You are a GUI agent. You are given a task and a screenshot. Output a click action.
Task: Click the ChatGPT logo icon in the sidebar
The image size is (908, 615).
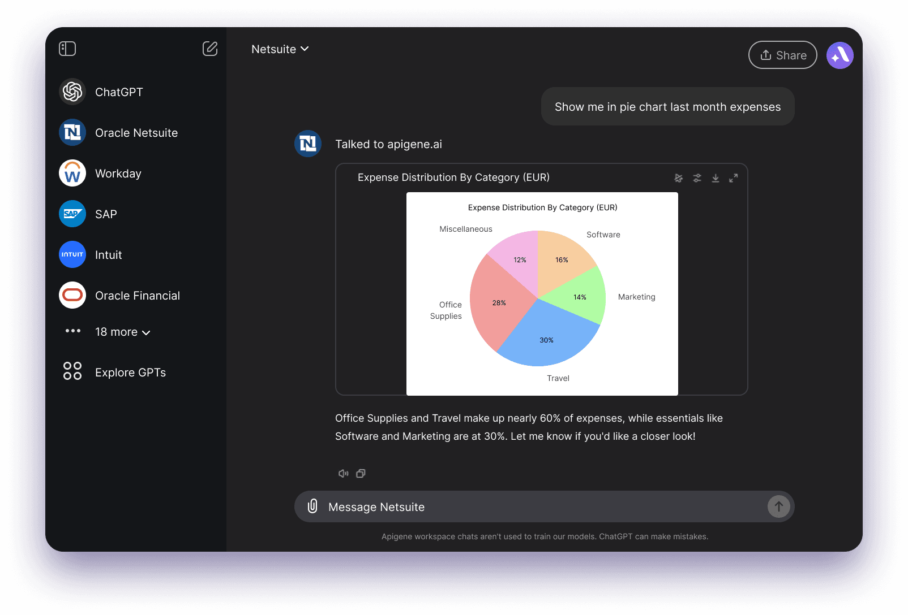72,92
